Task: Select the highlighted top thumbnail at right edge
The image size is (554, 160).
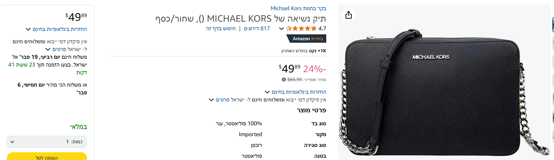Action: [553, 25]
